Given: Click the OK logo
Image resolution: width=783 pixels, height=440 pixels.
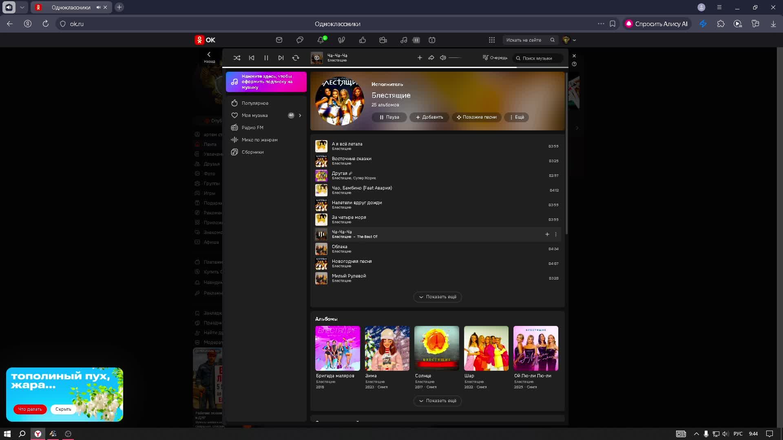Looking at the screenshot, I should tap(205, 40).
